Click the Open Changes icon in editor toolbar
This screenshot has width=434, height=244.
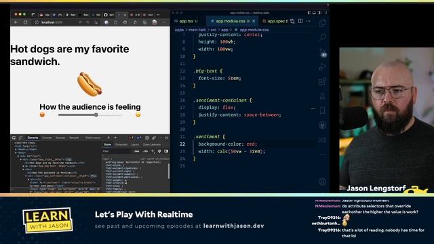point(292,21)
